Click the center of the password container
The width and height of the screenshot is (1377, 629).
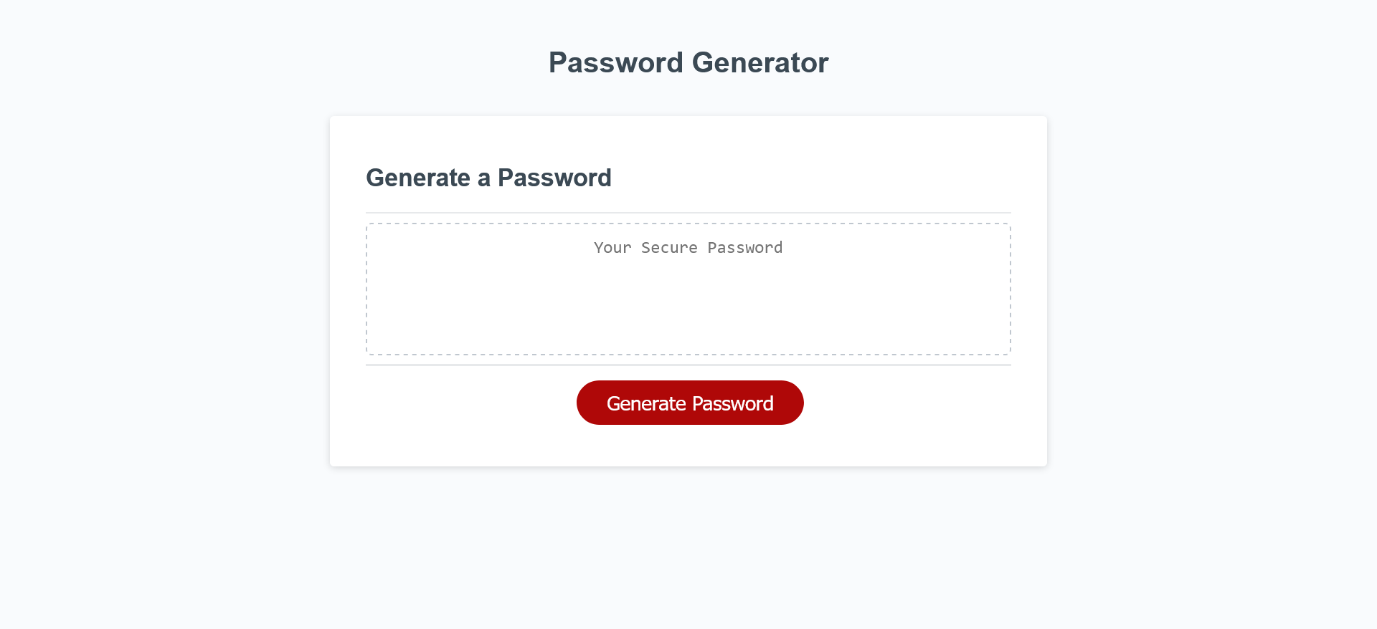(x=687, y=289)
